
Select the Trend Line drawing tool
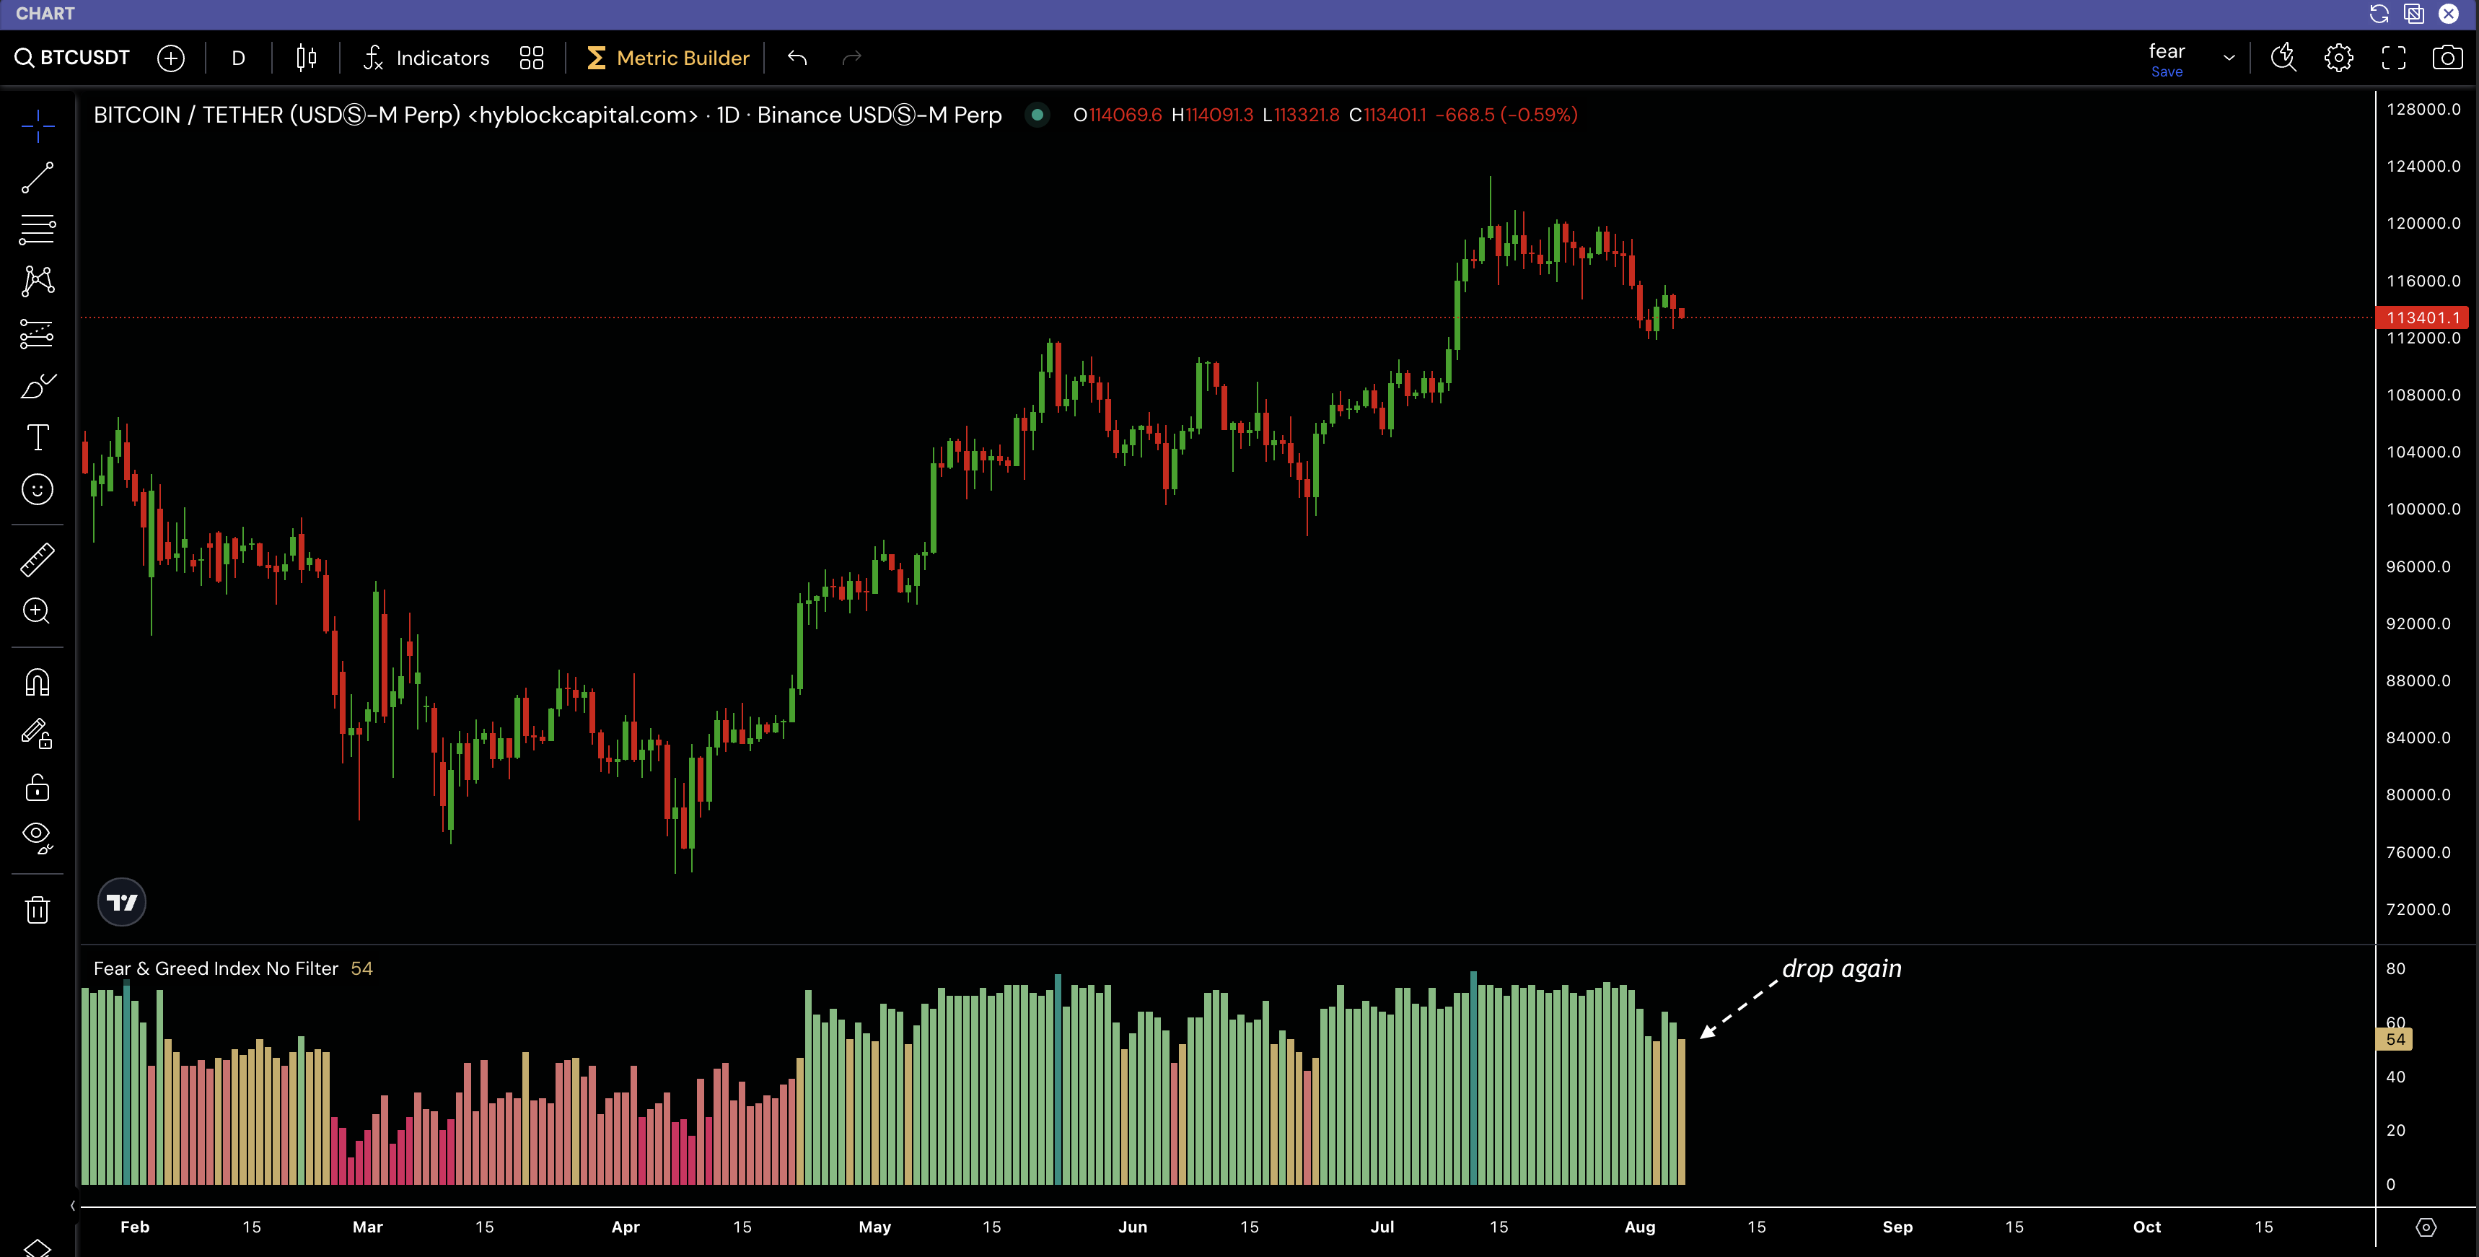pos(37,178)
